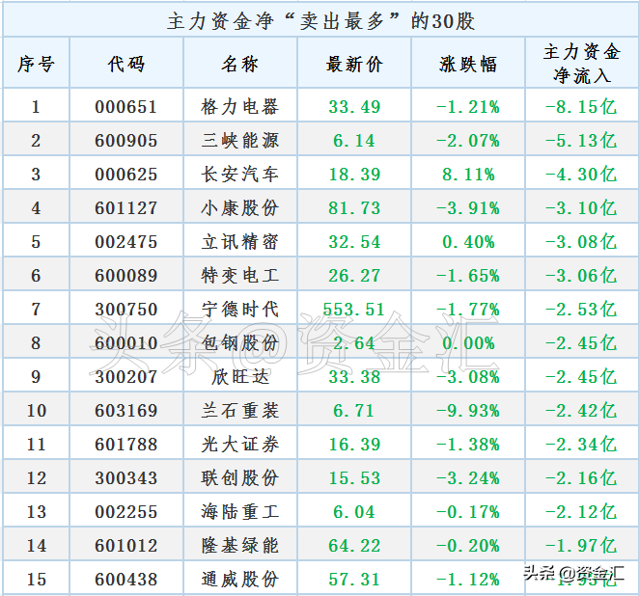Select stock code 300750
The height and width of the screenshot is (596, 639).
[126, 310]
